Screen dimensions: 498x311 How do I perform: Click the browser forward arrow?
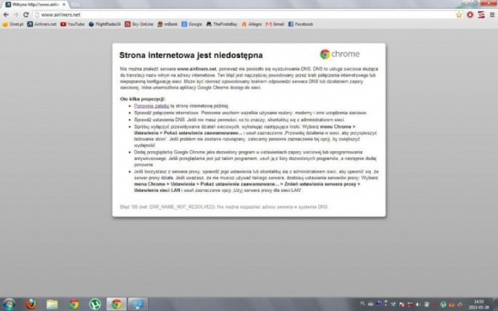tap(16, 14)
